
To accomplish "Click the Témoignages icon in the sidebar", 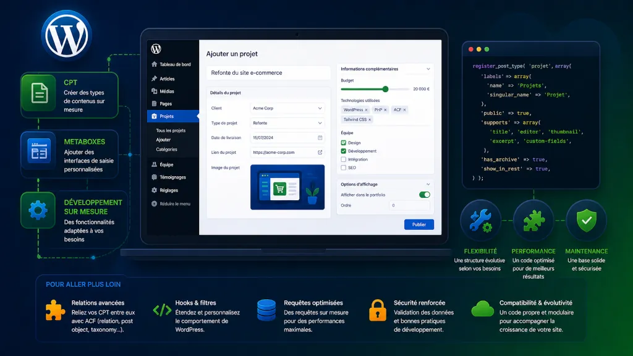I will point(154,177).
